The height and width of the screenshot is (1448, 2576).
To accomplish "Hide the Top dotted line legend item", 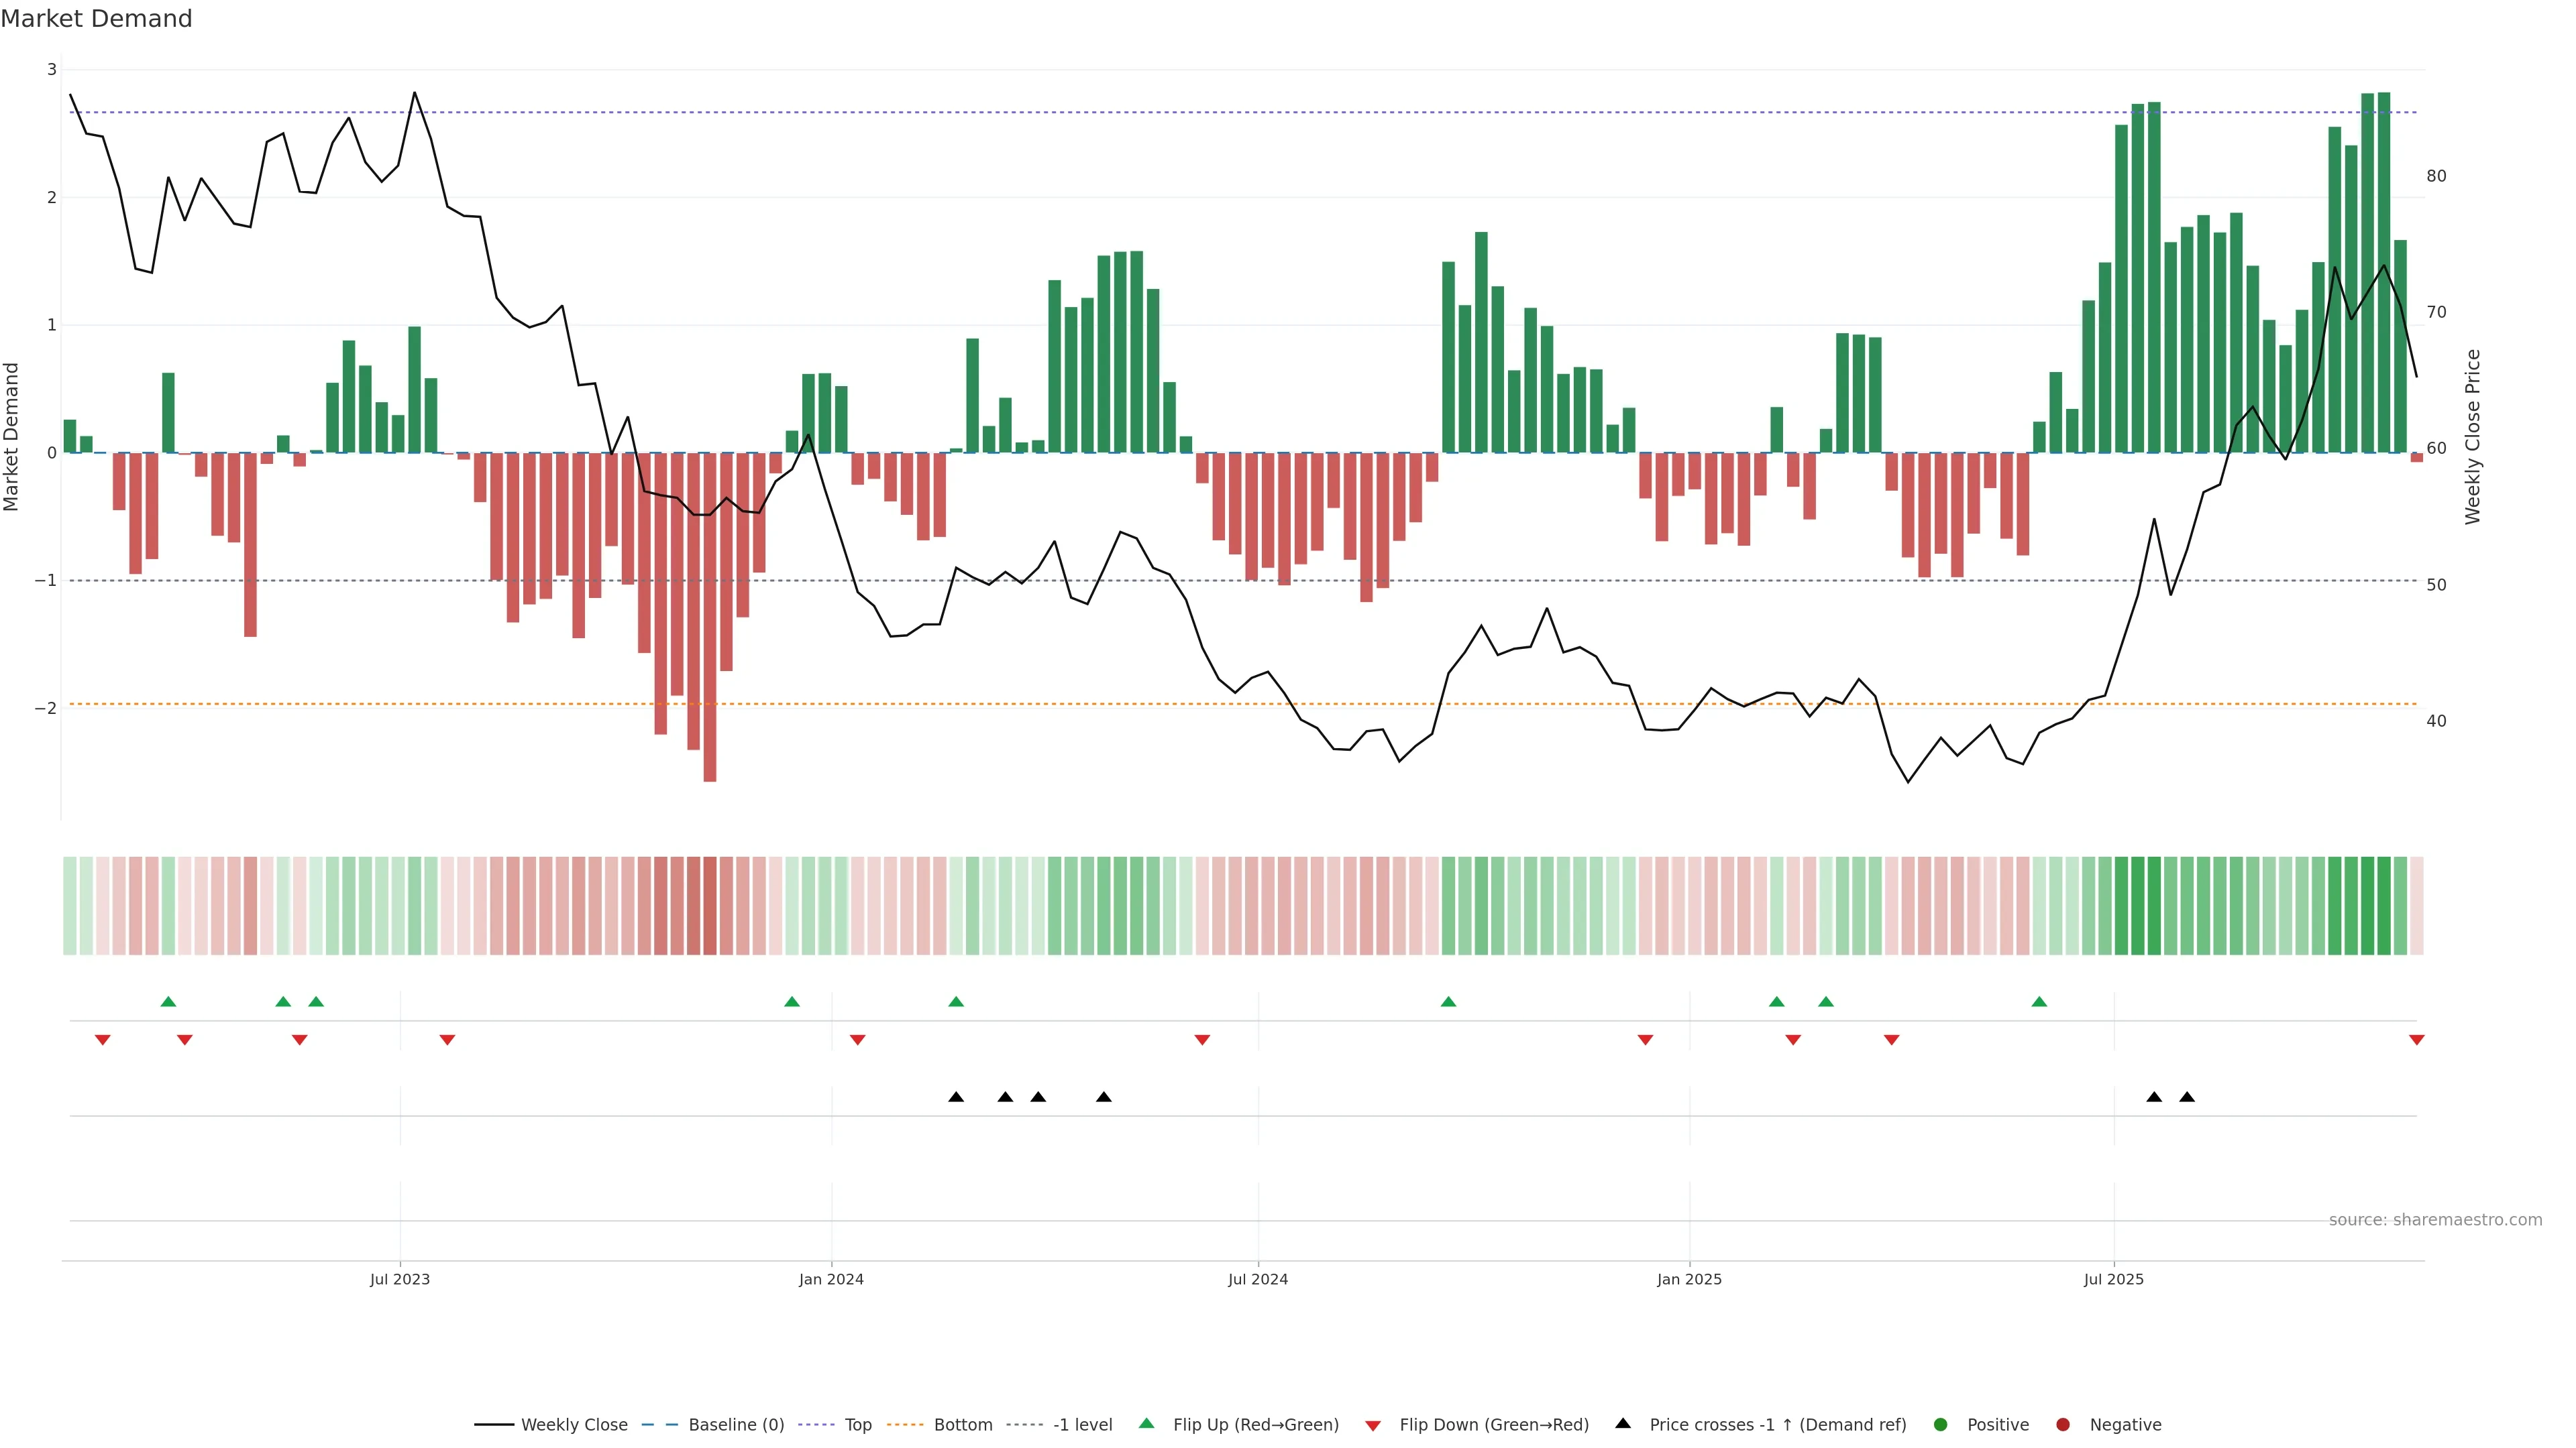I will [857, 1424].
